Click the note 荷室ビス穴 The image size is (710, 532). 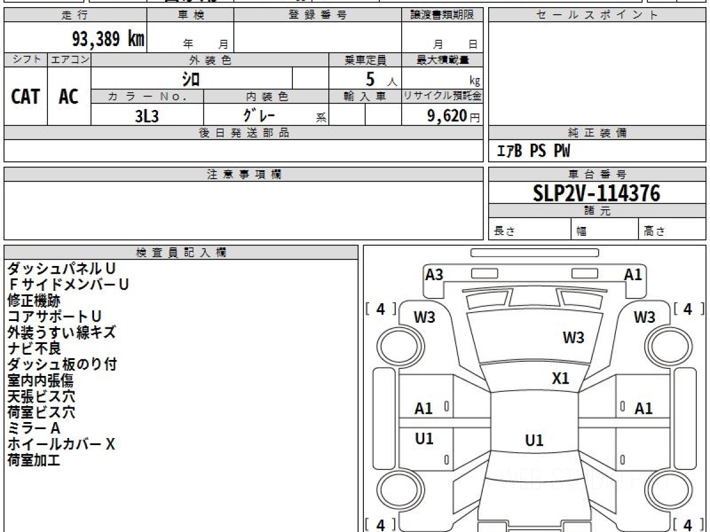pyautogui.click(x=41, y=413)
